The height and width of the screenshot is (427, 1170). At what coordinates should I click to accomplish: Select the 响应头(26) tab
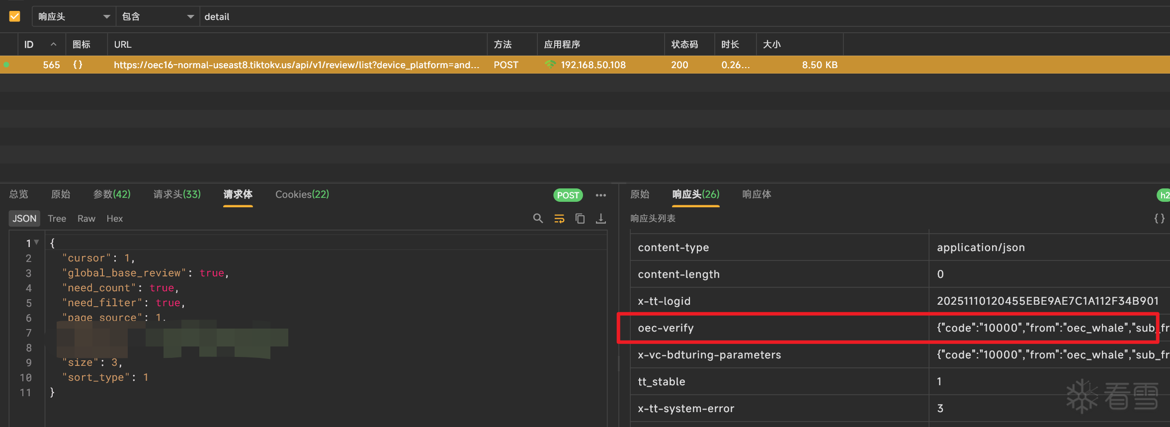[x=696, y=194]
